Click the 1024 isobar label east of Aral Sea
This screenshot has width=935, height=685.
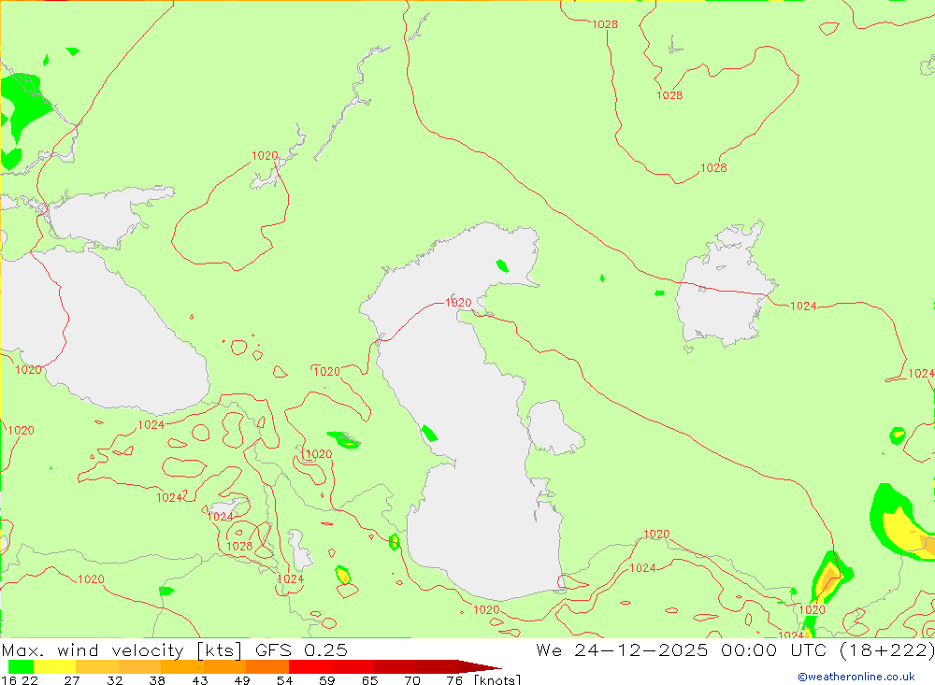pos(803,307)
